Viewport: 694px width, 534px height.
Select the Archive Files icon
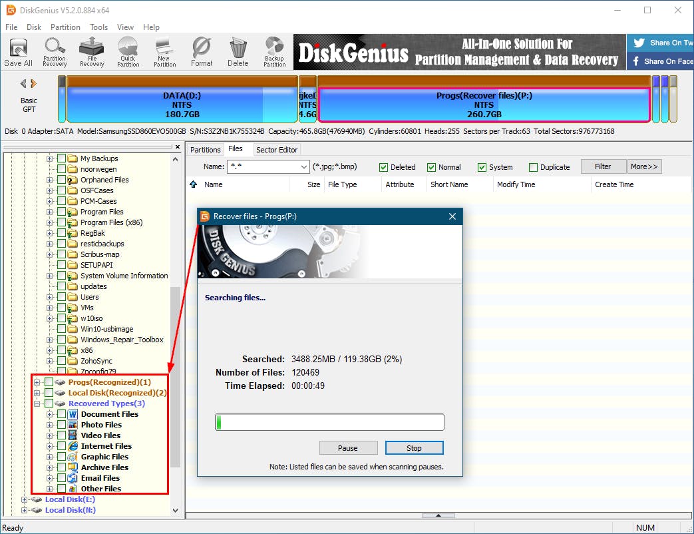coord(73,467)
